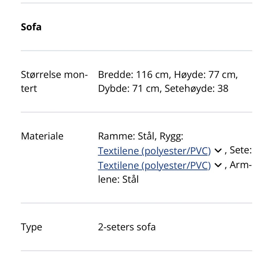Open the Textilene link after Rygg
This screenshot has height=253, width=273.
coord(154,151)
